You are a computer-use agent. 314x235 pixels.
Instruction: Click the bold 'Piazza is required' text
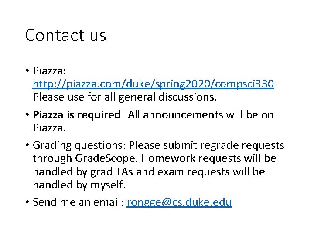point(76,115)
